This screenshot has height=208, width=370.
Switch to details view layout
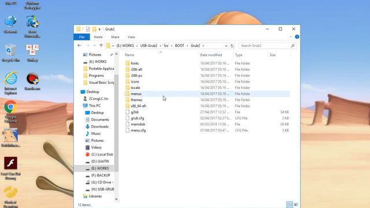pyautogui.click(x=289, y=205)
